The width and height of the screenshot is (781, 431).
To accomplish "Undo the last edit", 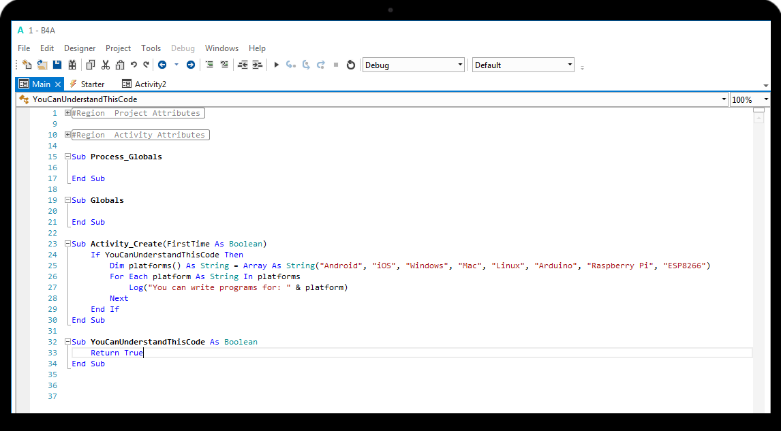I will (134, 65).
